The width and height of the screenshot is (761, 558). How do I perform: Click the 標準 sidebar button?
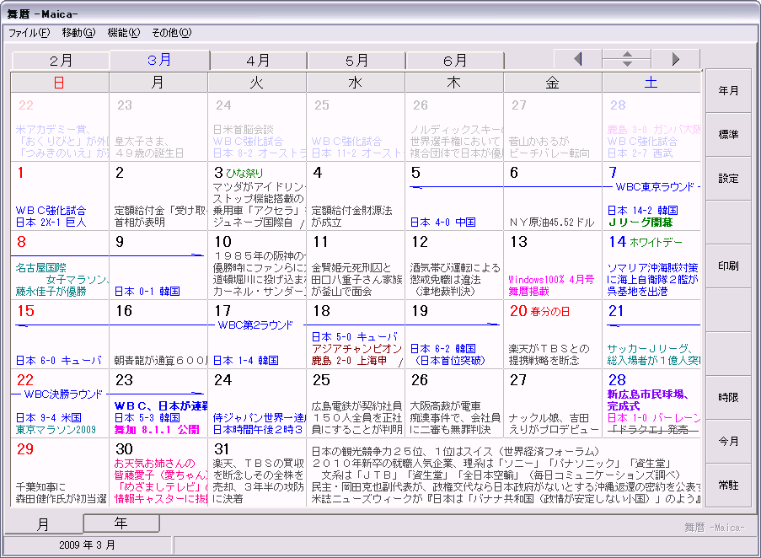pyautogui.click(x=728, y=135)
